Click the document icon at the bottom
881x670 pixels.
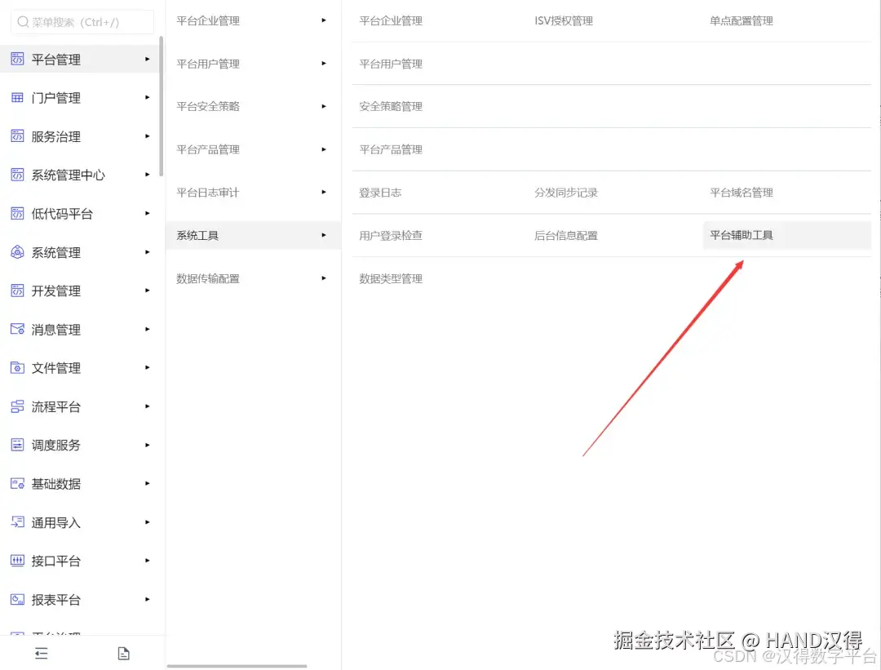tap(124, 653)
